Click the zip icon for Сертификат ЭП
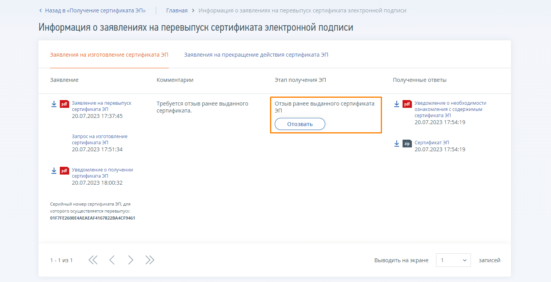551x282 pixels. pos(407,144)
